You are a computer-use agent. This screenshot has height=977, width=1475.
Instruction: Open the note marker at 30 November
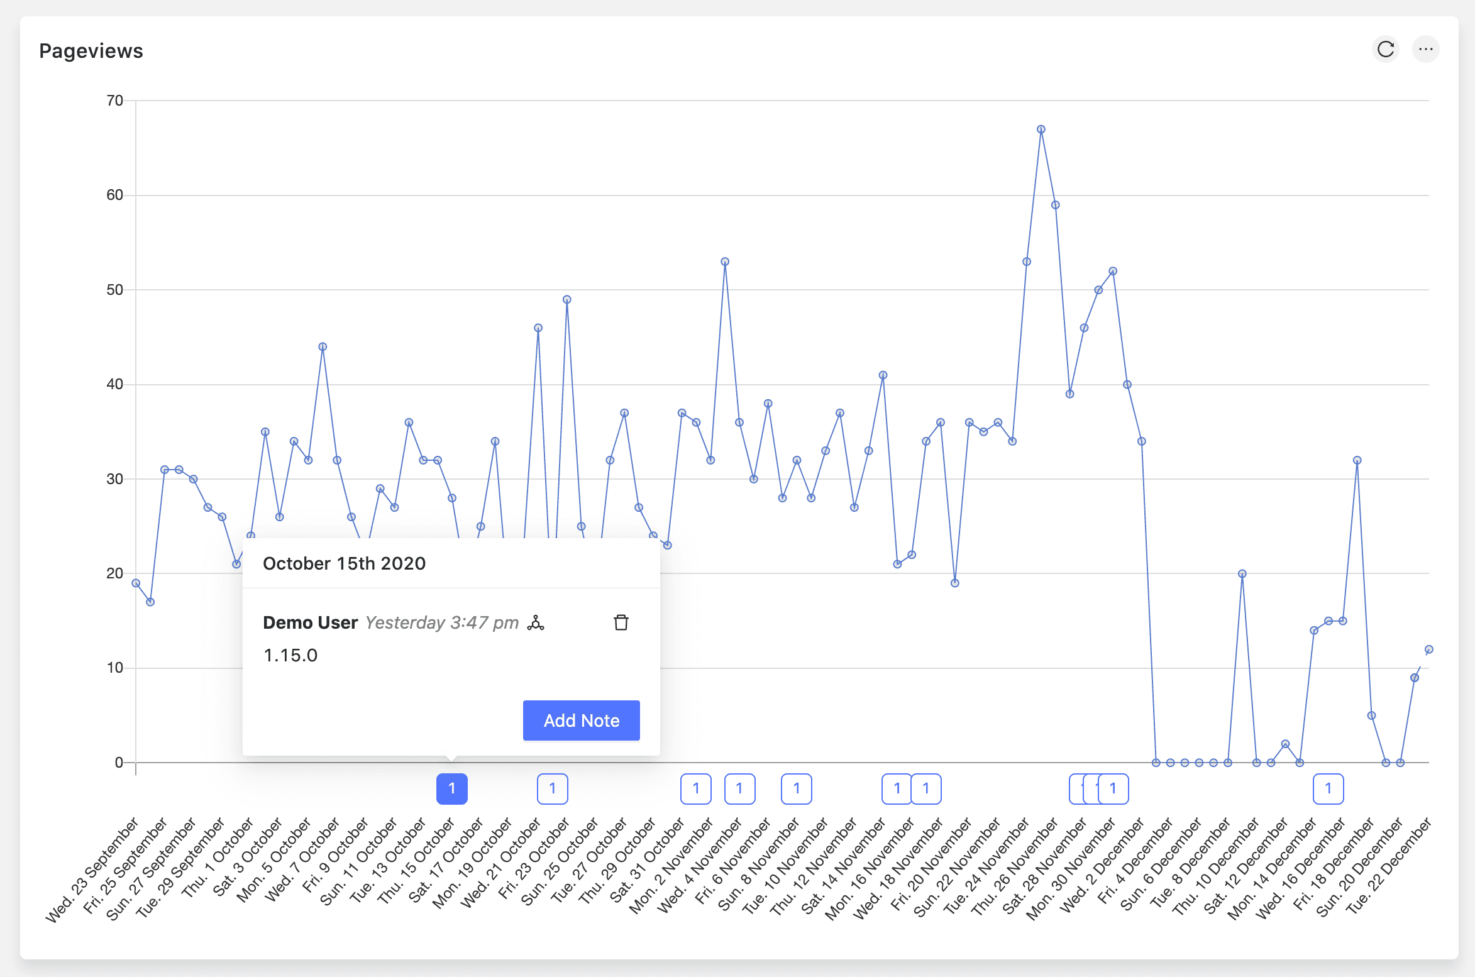point(1114,788)
